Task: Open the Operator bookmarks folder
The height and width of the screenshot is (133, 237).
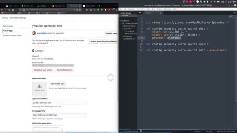Action: [x=62, y=13]
